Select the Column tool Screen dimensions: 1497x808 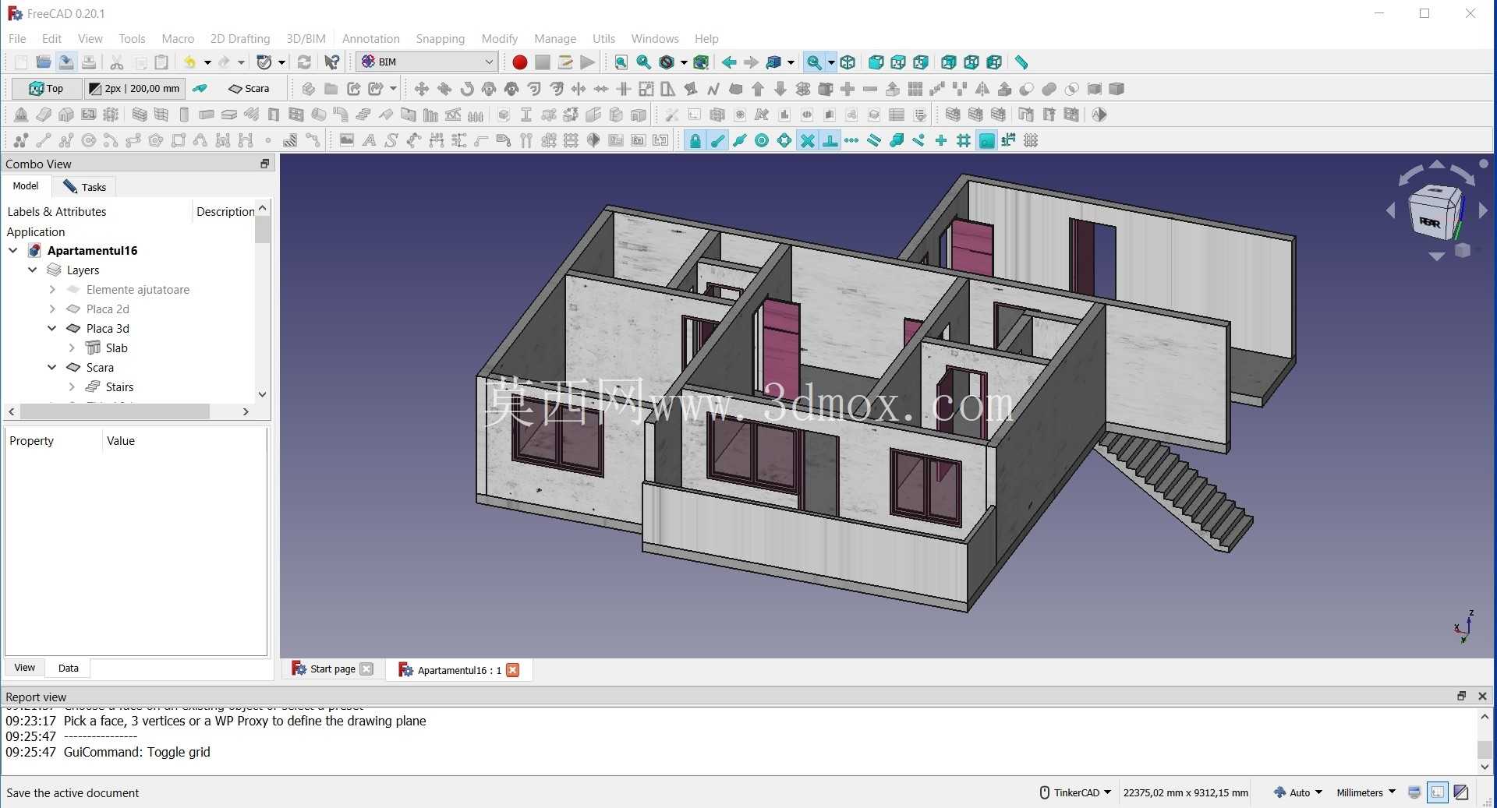click(184, 115)
